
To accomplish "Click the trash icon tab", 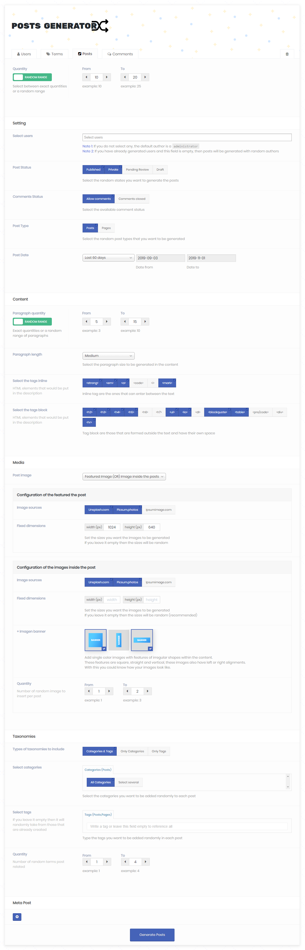I will 287,54.
